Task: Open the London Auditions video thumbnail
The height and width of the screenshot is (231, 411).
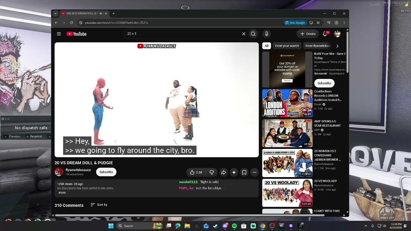Action: [287, 103]
